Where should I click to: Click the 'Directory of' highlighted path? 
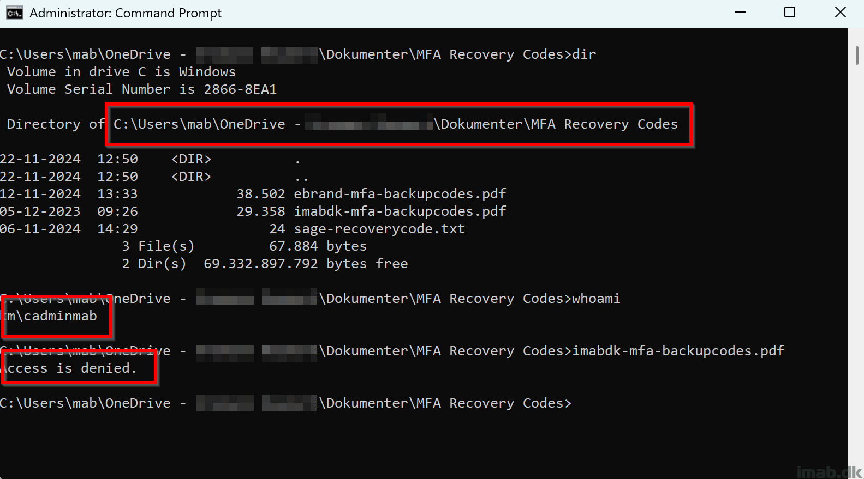coord(396,124)
